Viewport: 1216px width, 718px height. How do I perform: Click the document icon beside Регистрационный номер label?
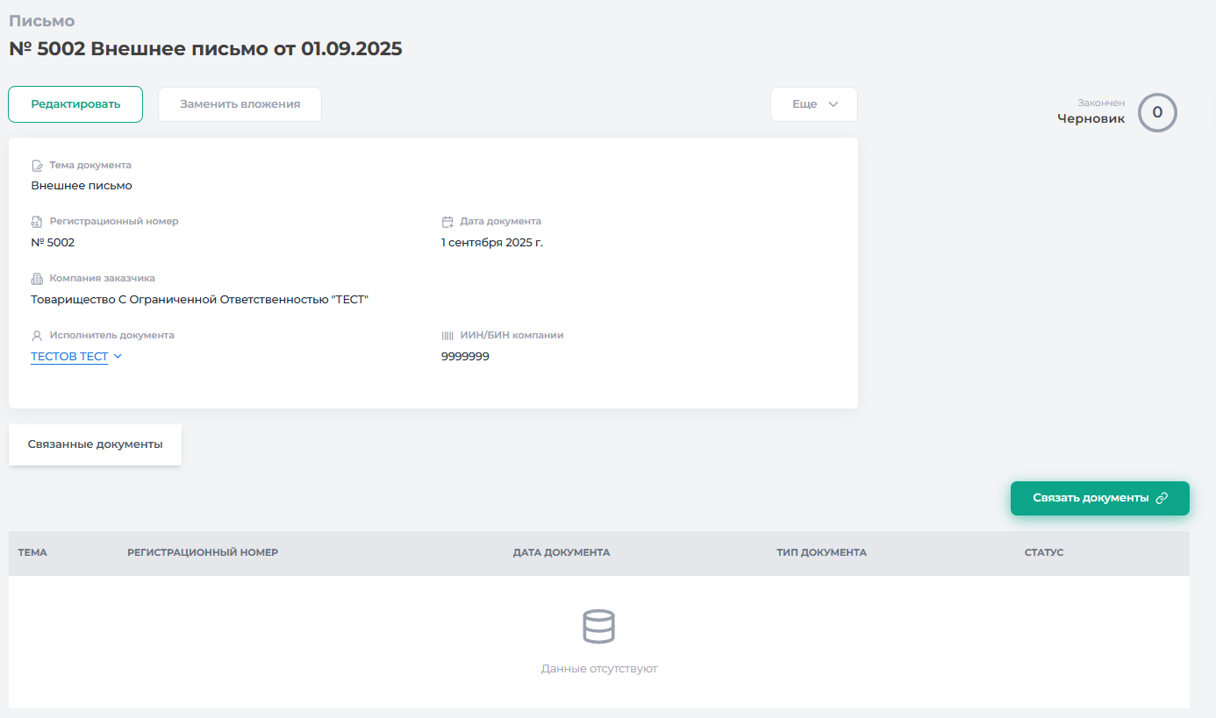37,222
